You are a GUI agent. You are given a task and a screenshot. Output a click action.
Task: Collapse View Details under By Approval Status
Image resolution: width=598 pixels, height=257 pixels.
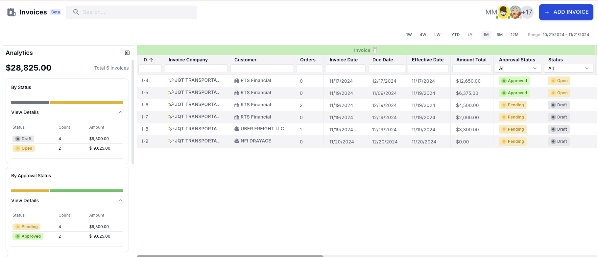(121, 201)
